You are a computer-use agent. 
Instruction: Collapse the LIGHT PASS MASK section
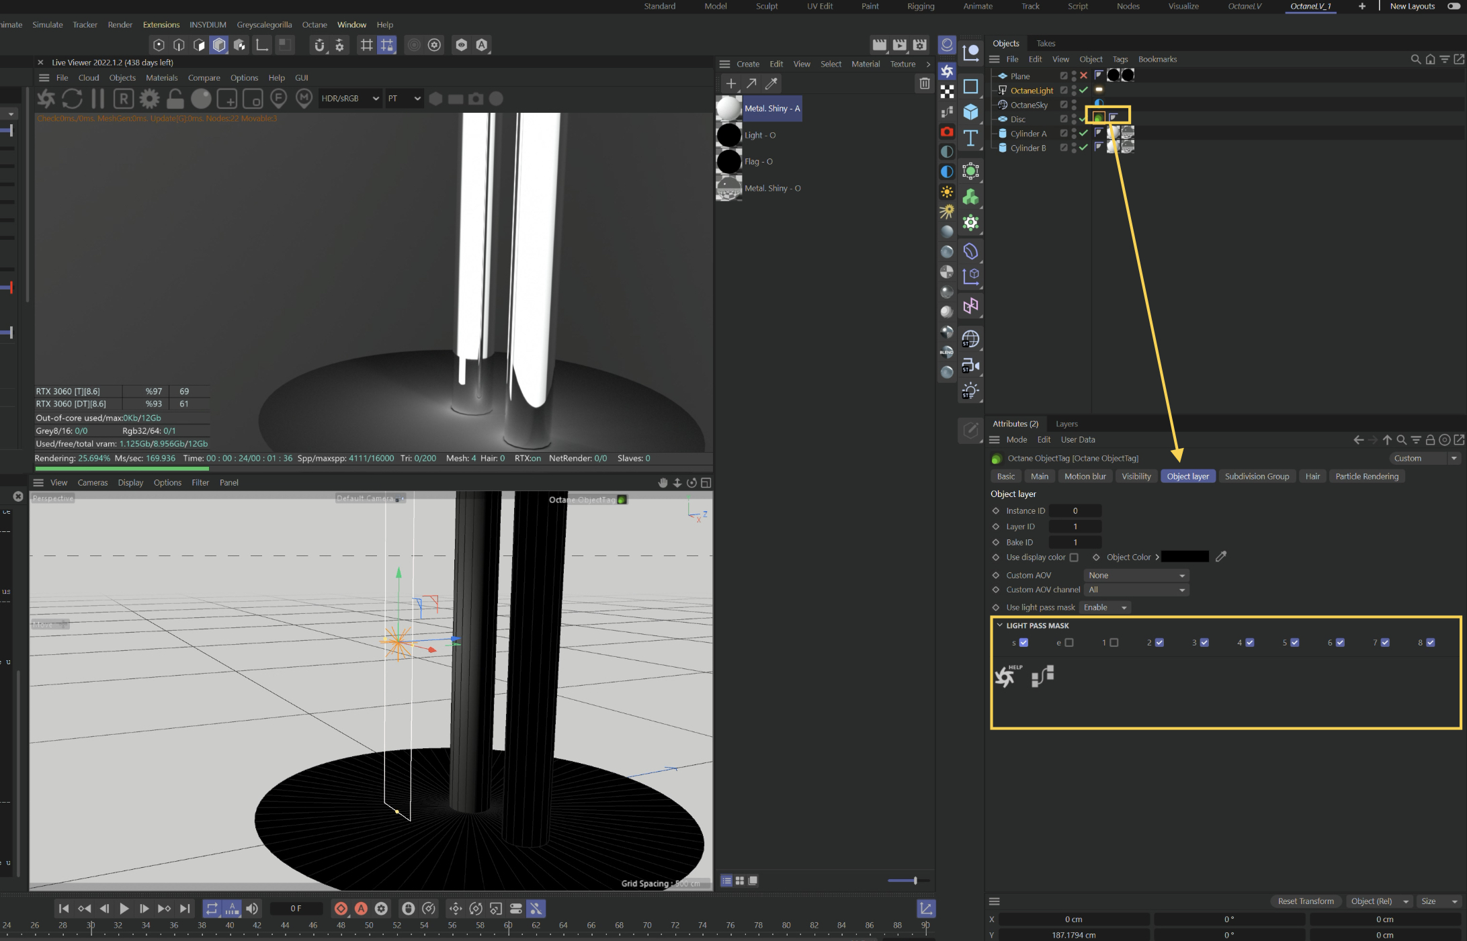tap(999, 625)
